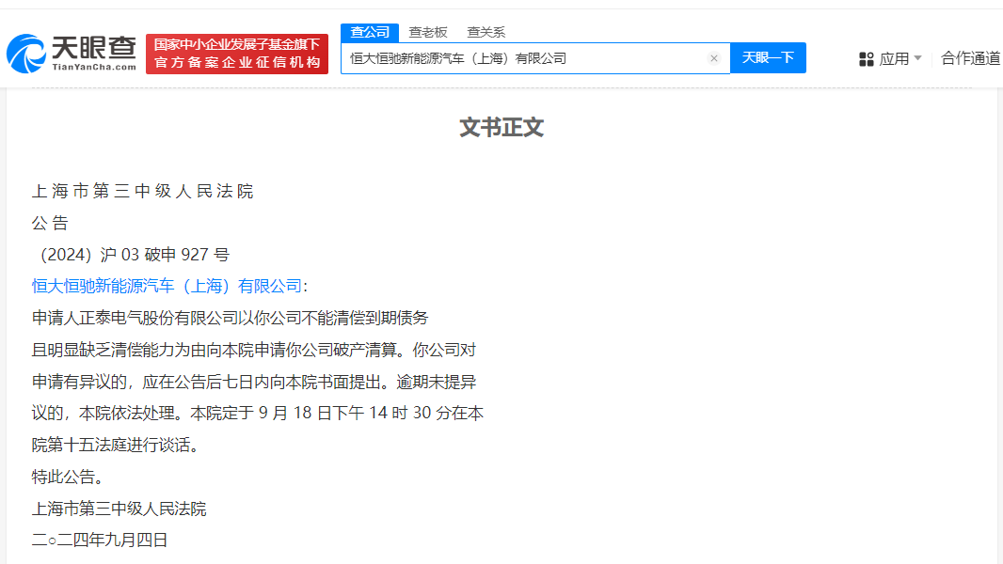
Task: Clear the search box using the × icon
Action: 714,57
